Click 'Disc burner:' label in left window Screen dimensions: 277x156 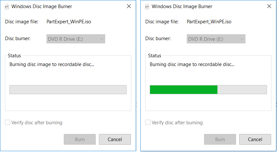[18, 39]
